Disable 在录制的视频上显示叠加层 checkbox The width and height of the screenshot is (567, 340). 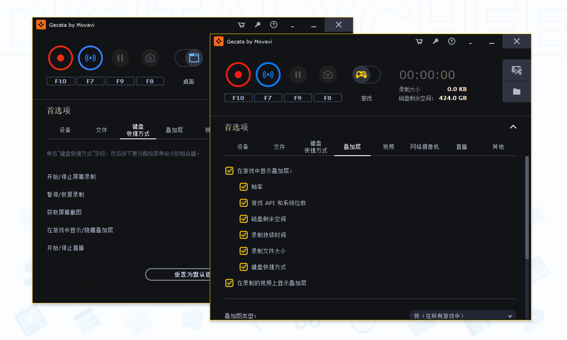coord(229,283)
